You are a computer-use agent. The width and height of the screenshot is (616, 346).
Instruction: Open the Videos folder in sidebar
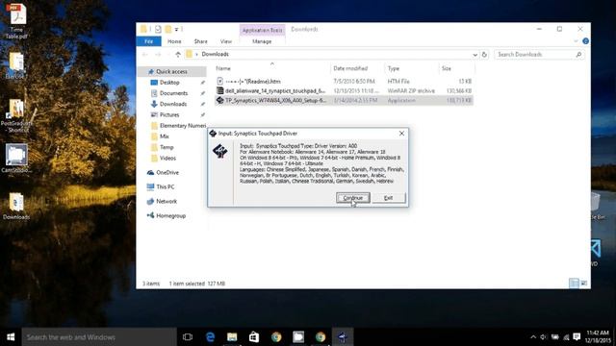coord(167,158)
